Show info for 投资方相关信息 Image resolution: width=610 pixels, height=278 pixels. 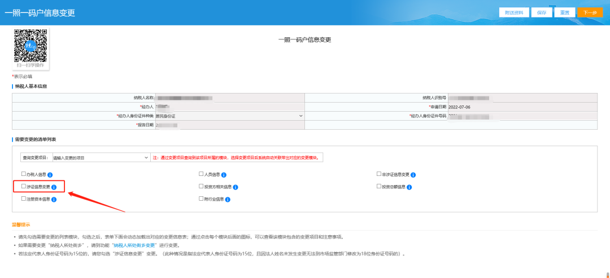[x=236, y=187]
